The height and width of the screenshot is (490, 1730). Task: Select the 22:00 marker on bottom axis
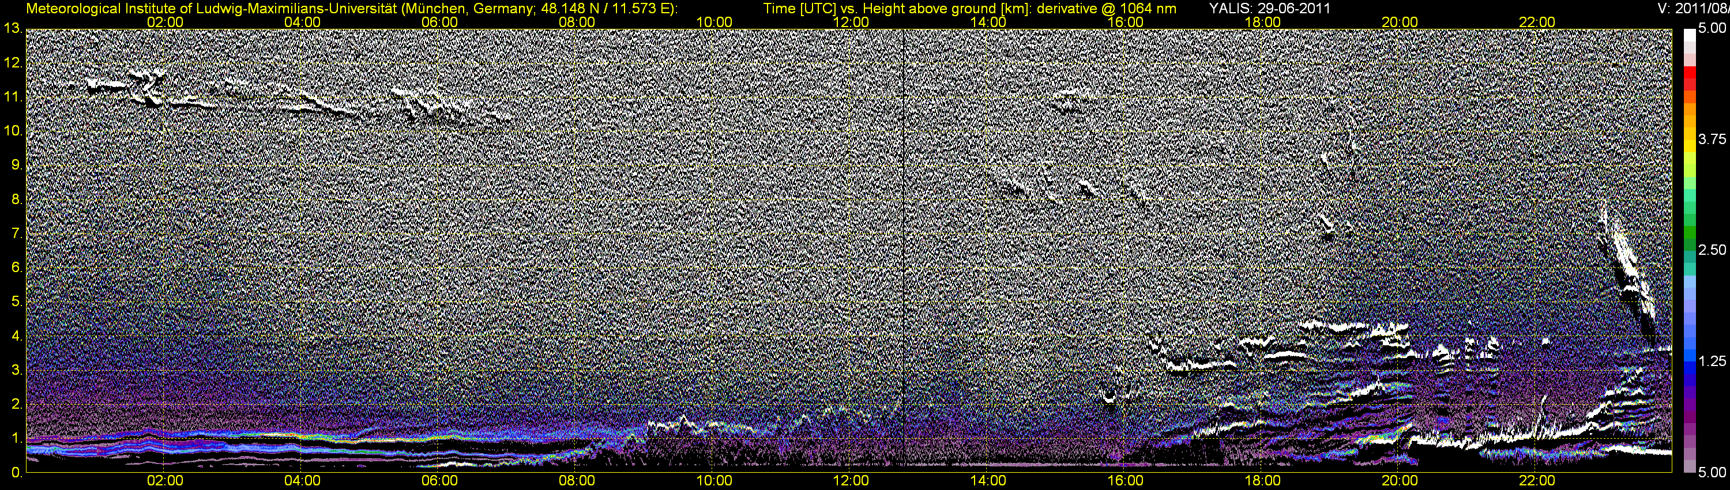1537,481
